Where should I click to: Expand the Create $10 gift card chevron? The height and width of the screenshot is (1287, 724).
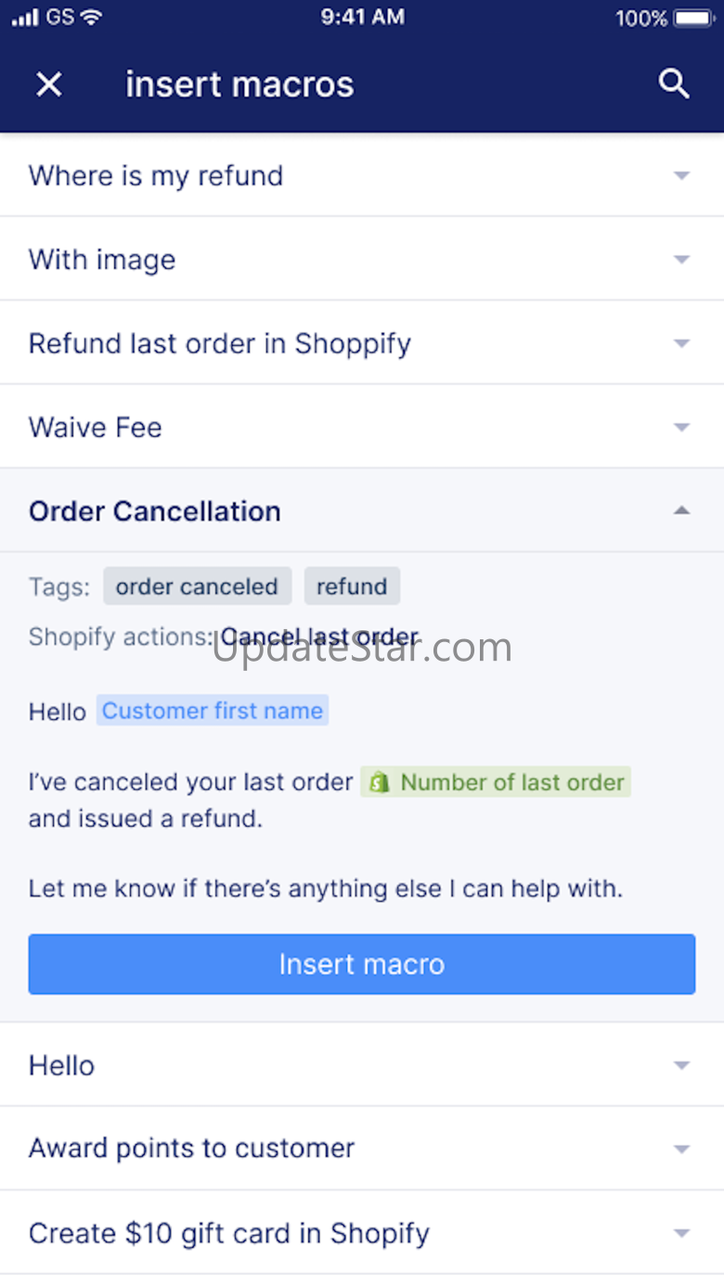click(682, 1233)
